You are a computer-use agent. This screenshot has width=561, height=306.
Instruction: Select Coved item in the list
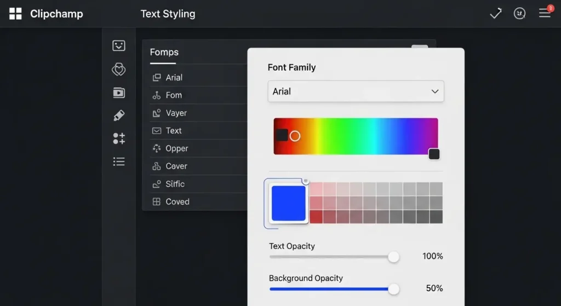coord(178,202)
